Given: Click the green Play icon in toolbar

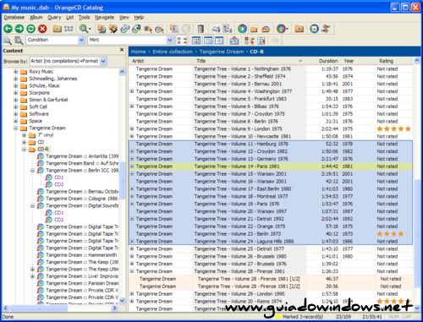Looking at the screenshot, I should 242,29.
